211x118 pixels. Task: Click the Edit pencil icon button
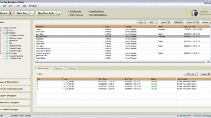pyautogui.click(x=156, y=22)
